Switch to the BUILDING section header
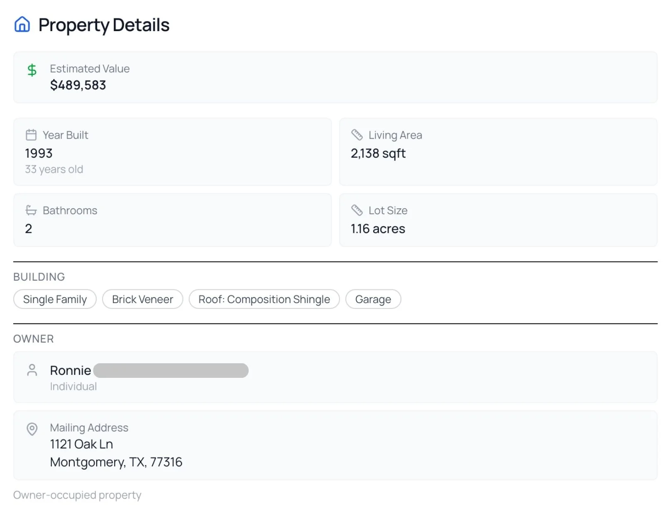Image resolution: width=670 pixels, height=519 pixels. point(39,277)
